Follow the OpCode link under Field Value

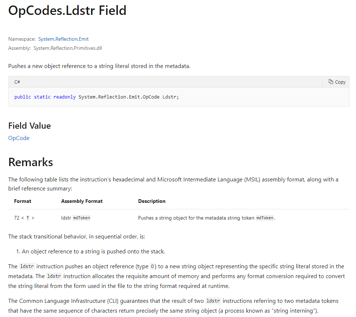pos(19,138)
